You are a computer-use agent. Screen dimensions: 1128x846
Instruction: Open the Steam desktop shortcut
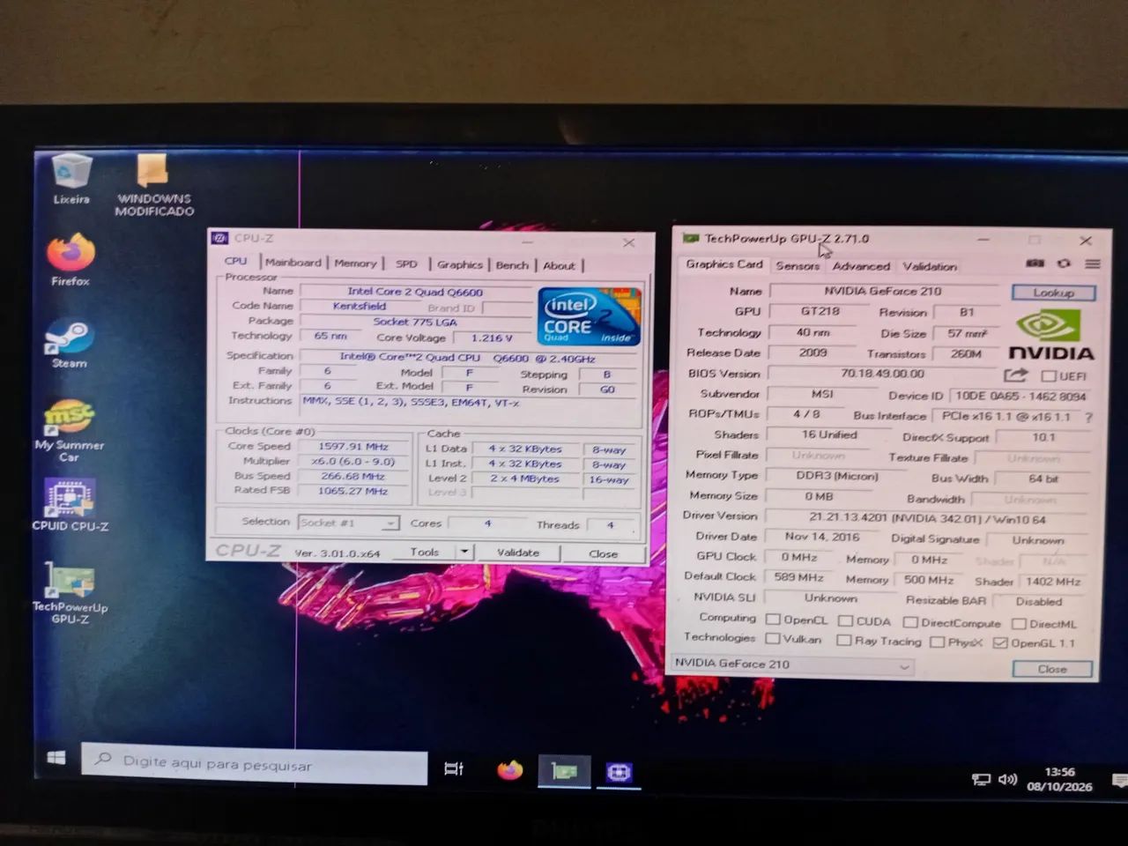click(x=70, y=344)
